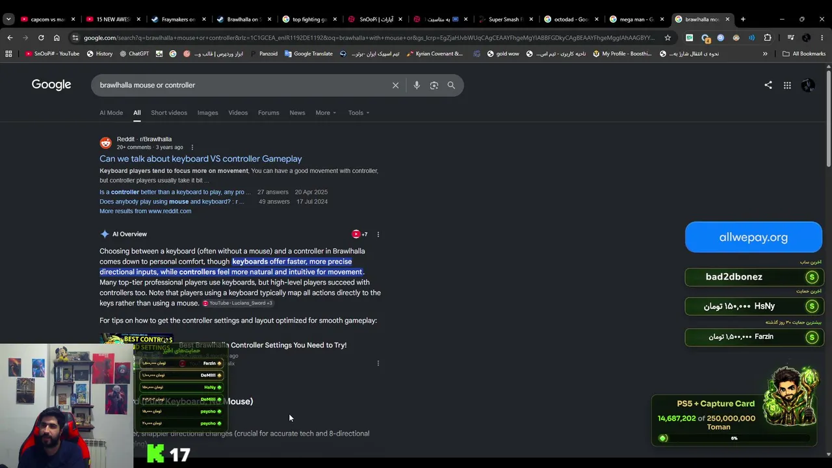Open the 'gold wow' bookmark
The width and height of the screenshot is (832, 468).
pyautogui.click(x=503, y=54)
